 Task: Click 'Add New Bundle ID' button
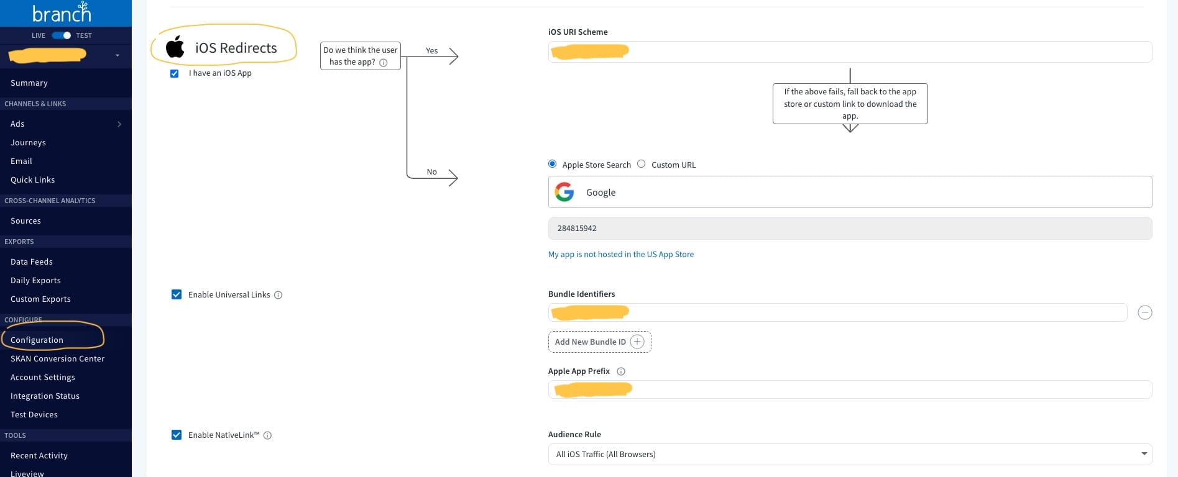[599, 342]
